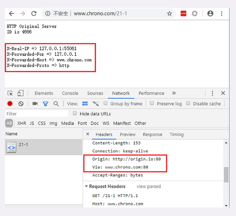
Task: Select the All filter type
Action: tap(9, 123)
